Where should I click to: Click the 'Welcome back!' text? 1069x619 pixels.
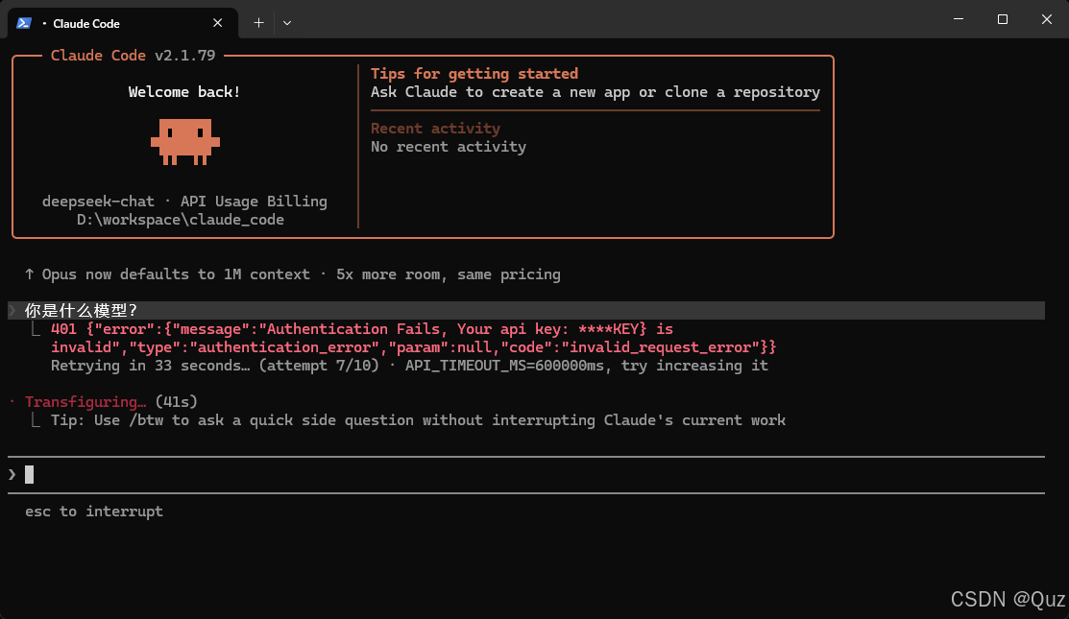[x=184, y=92]
